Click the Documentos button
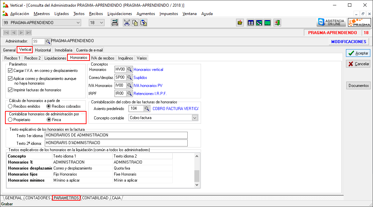The height and width of the screenshot is (207, 373). 358,86
